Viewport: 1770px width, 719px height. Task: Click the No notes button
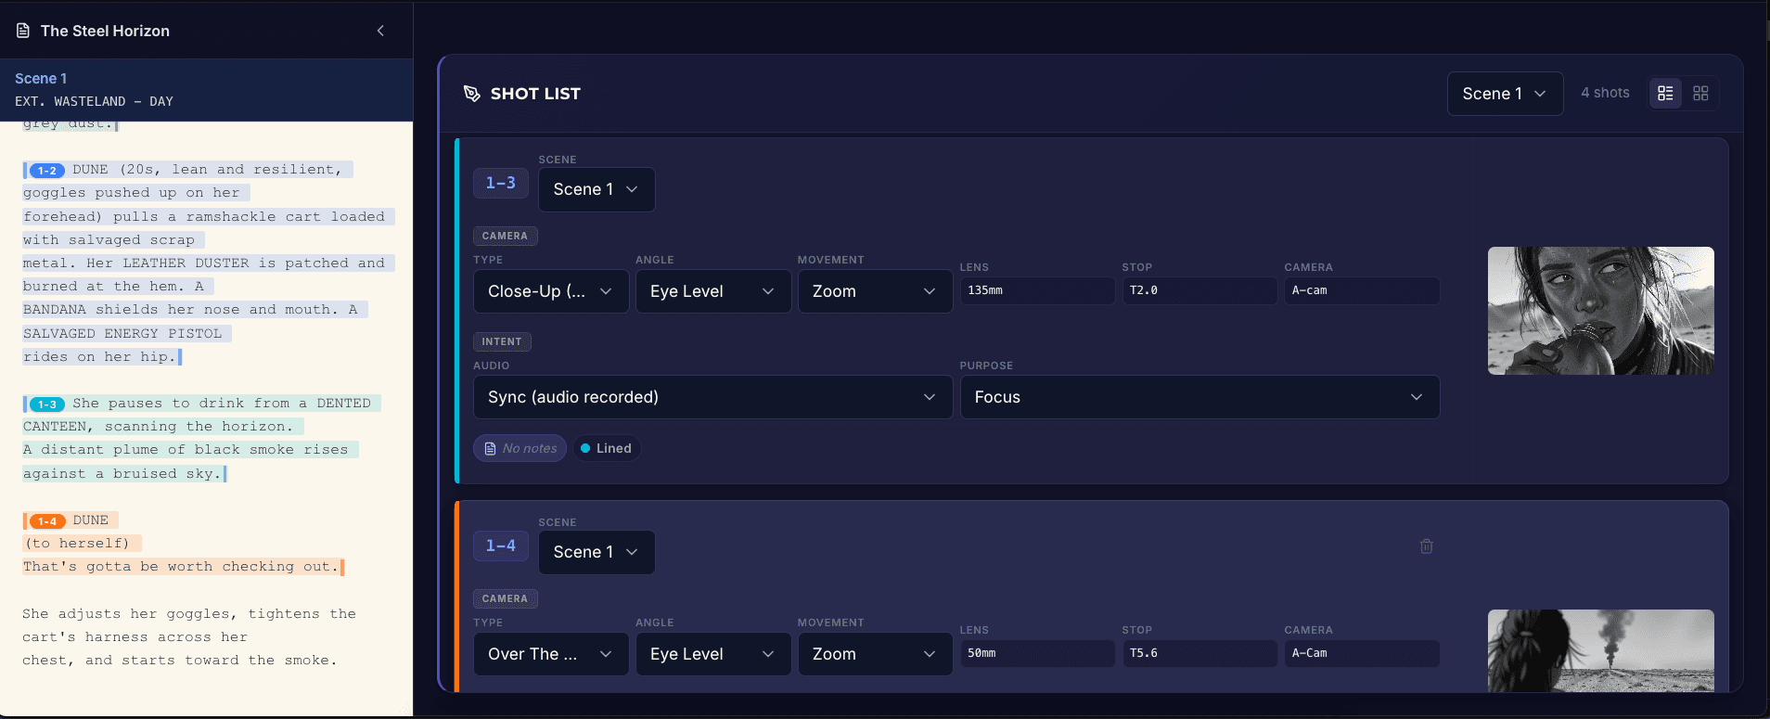[x=519, y=448]
